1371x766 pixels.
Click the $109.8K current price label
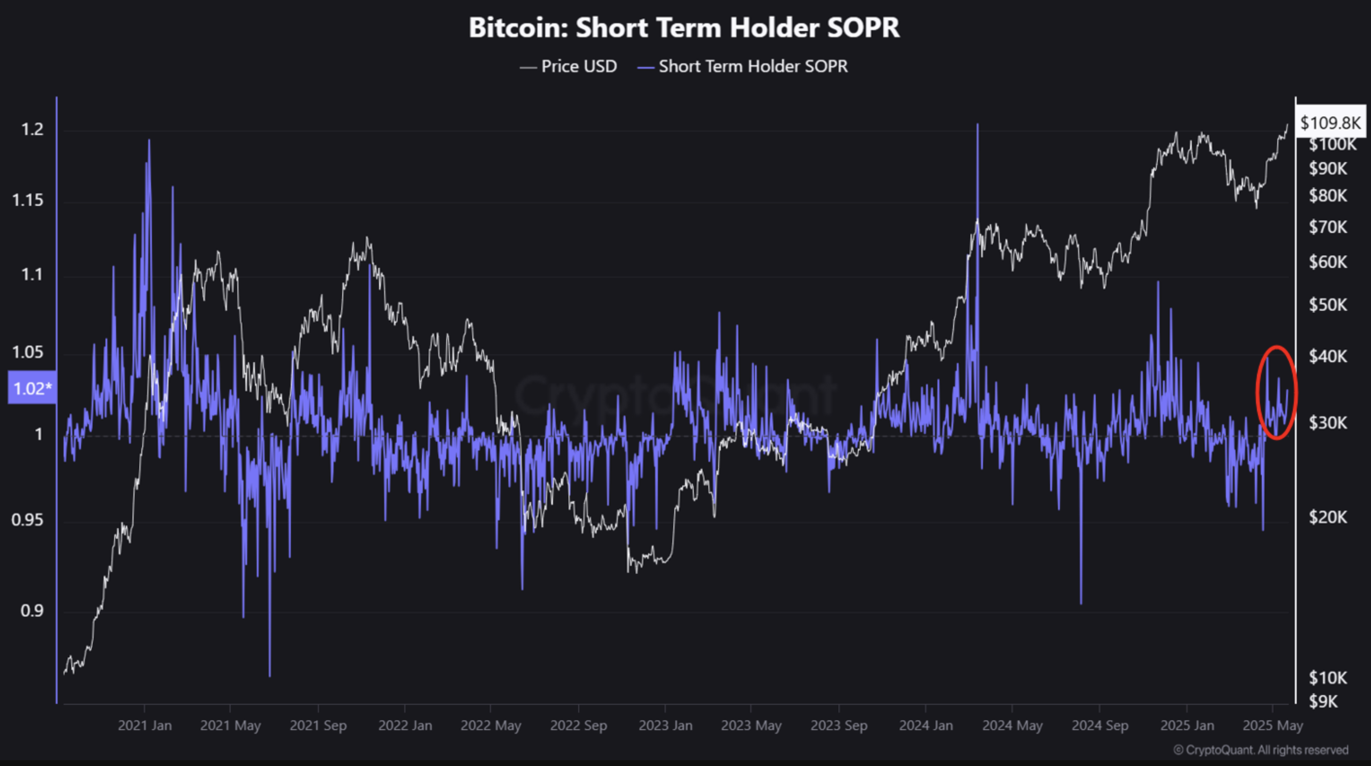pos(1330,123)
